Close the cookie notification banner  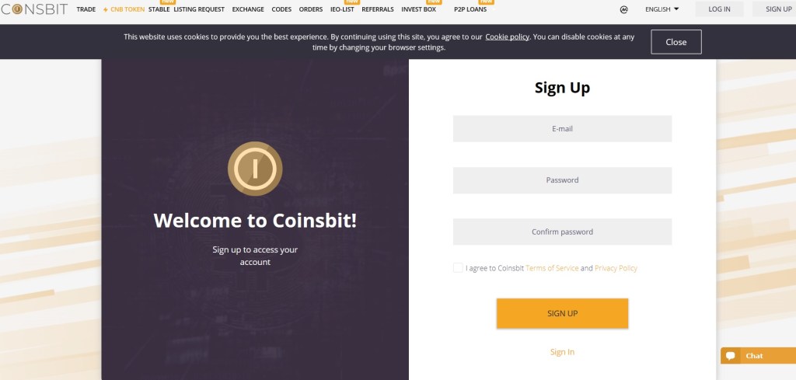[676, 42]
